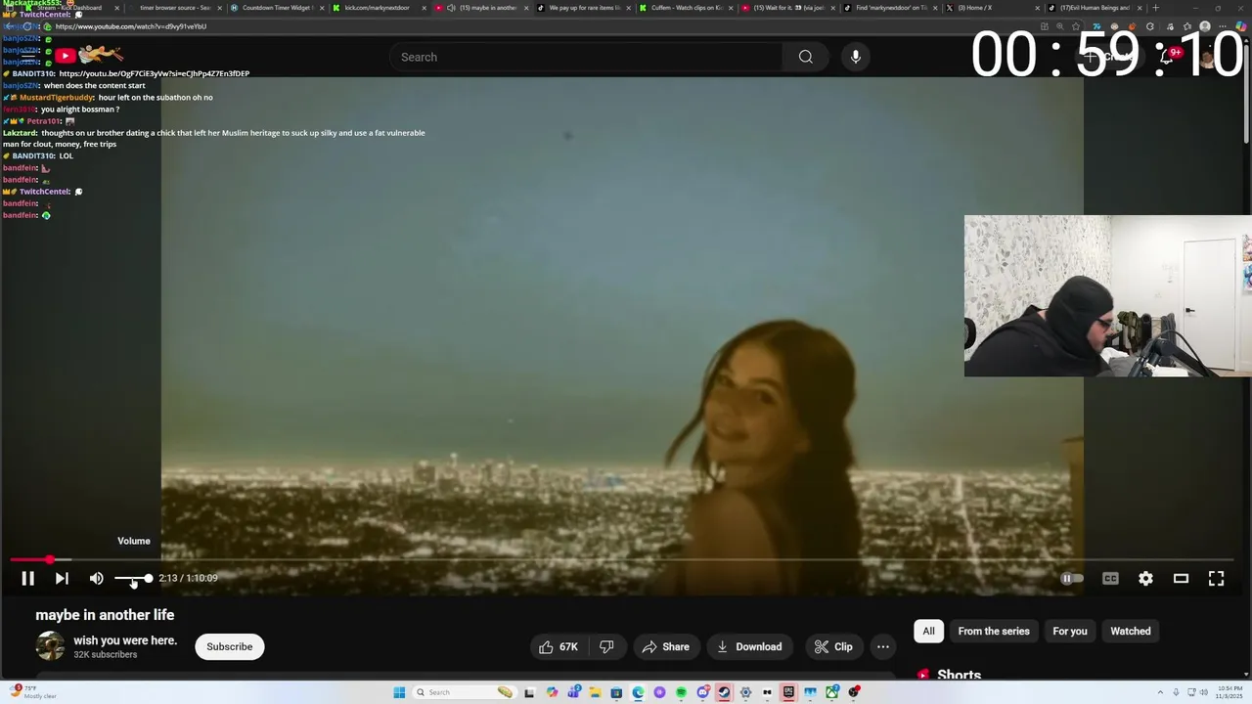Show hidden tray icons chevron
The image size is (1252, 704).
pyautogui.click(x=1160, y=692)
